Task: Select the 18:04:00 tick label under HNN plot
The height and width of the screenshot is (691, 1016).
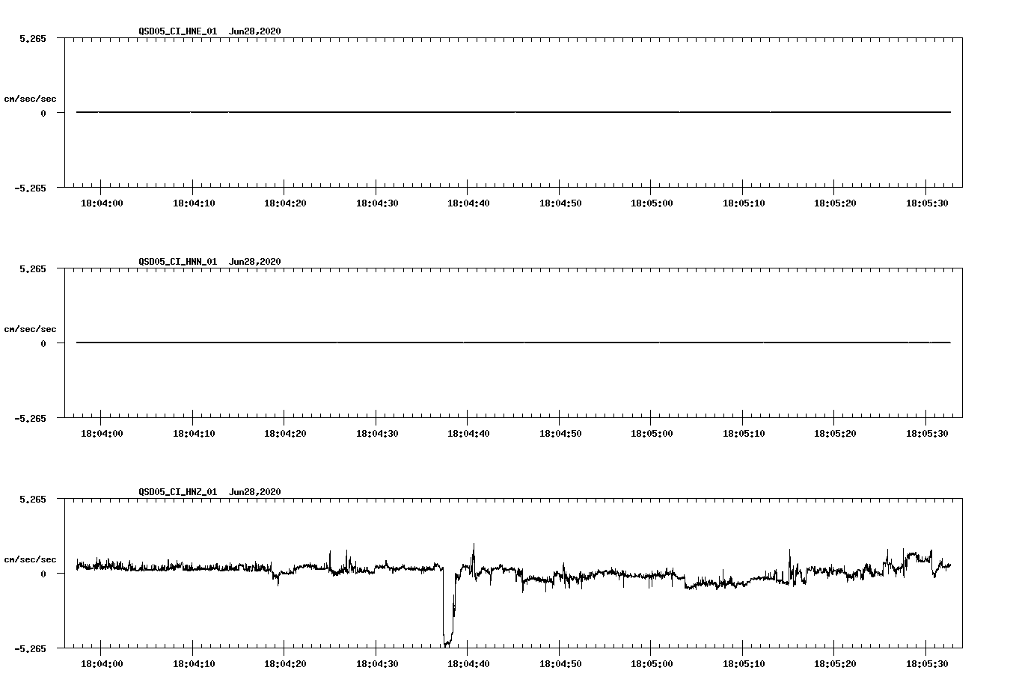Action: 101,434
